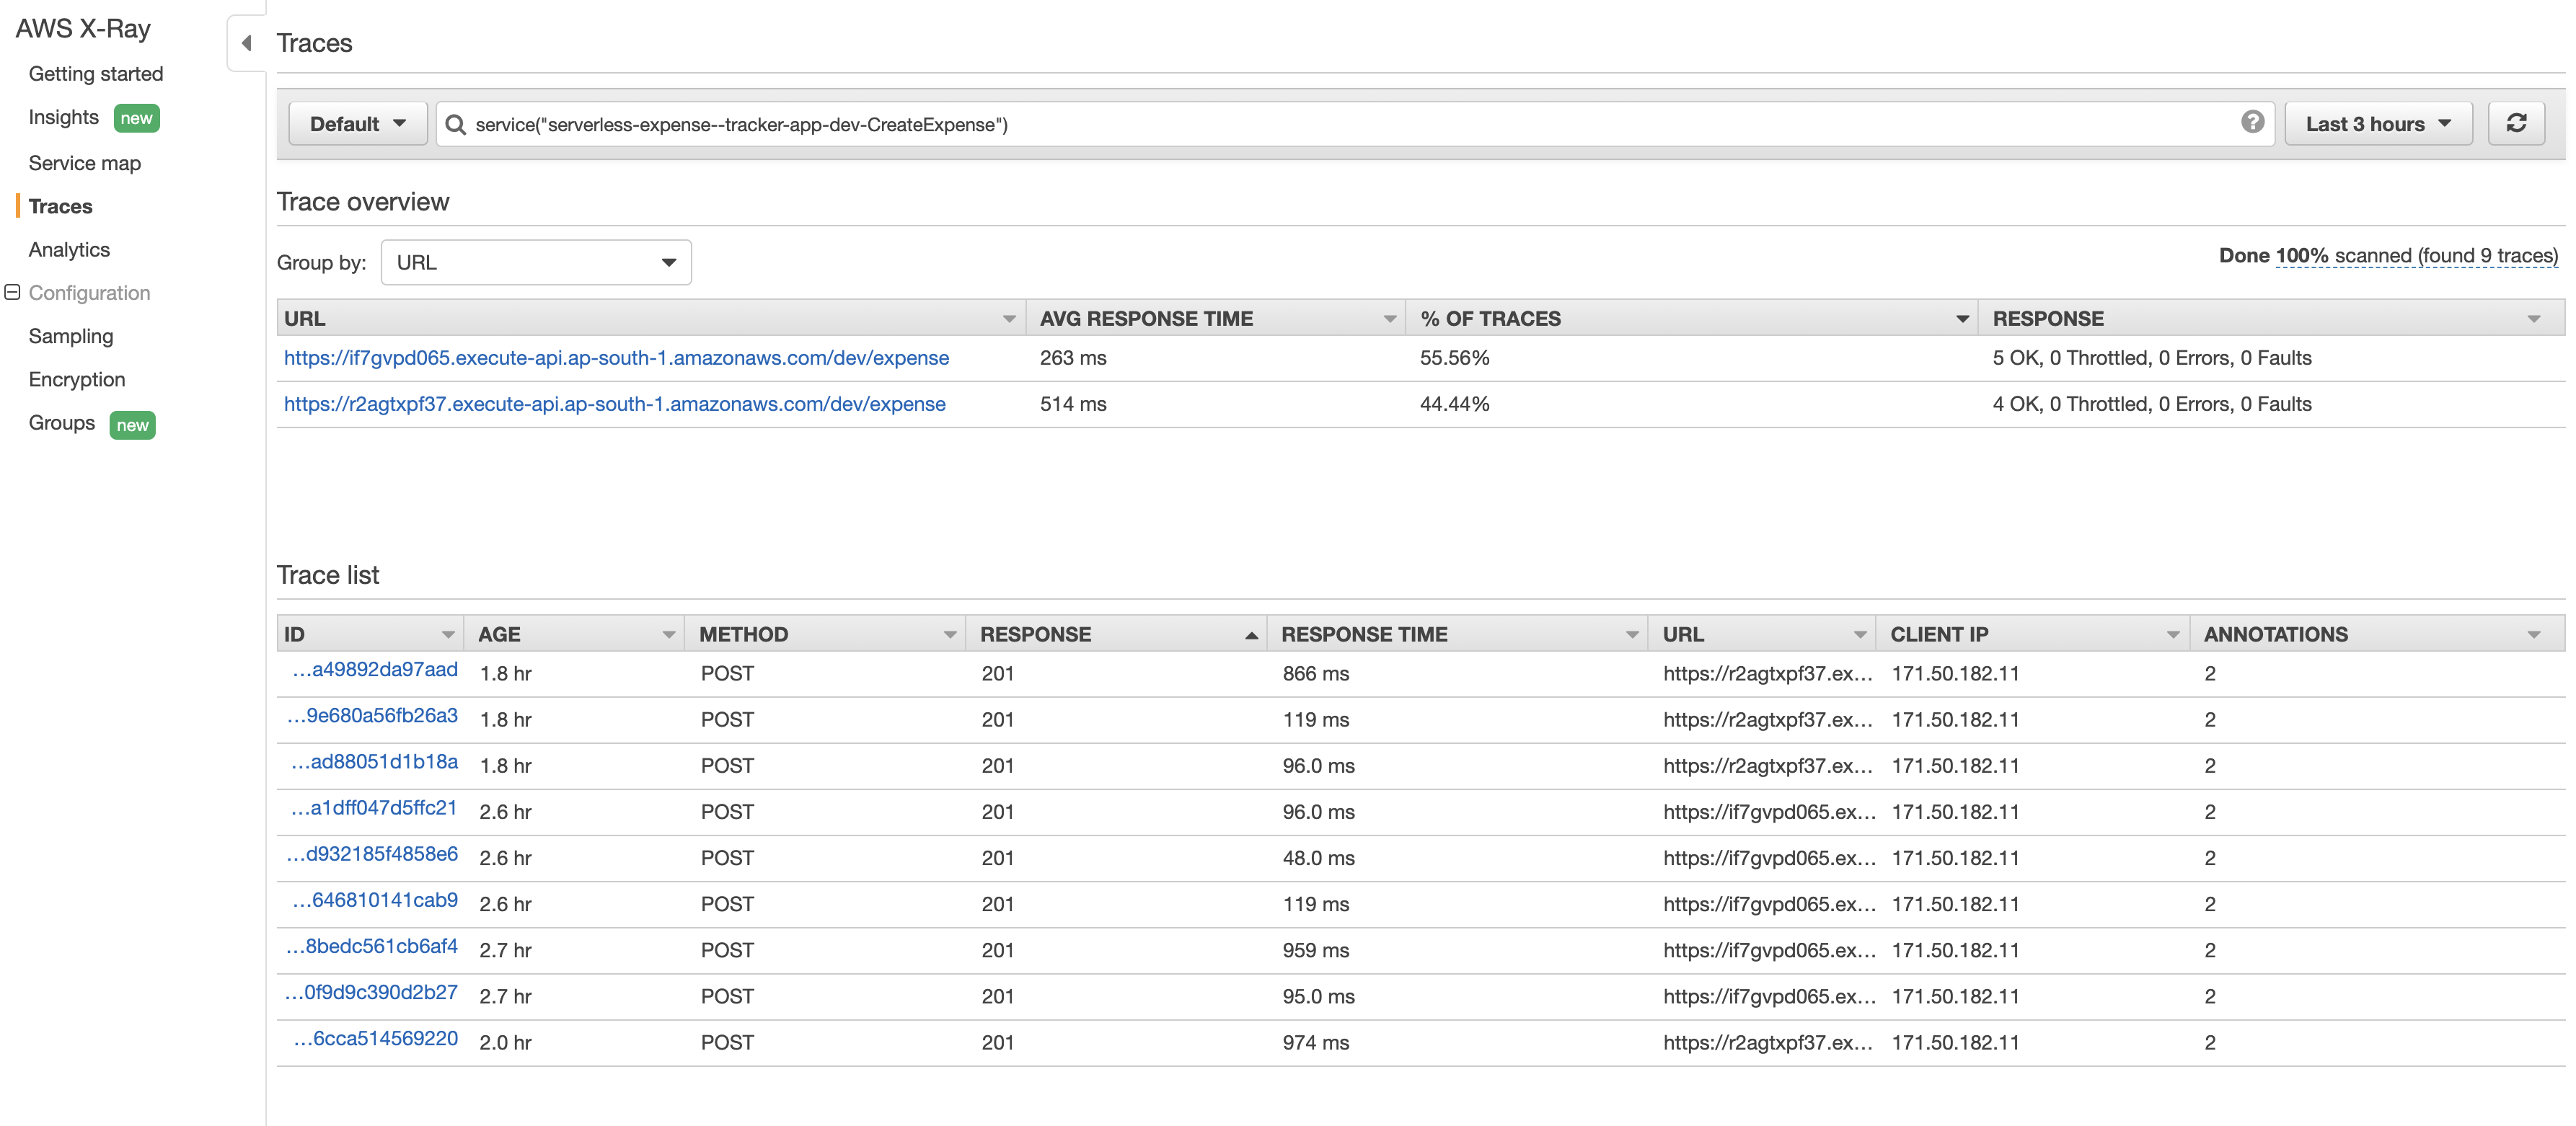Sort by AVG RESPONSE TIME column arrow
This screenshot has height=1126, width=2576.
point(1389,319)
